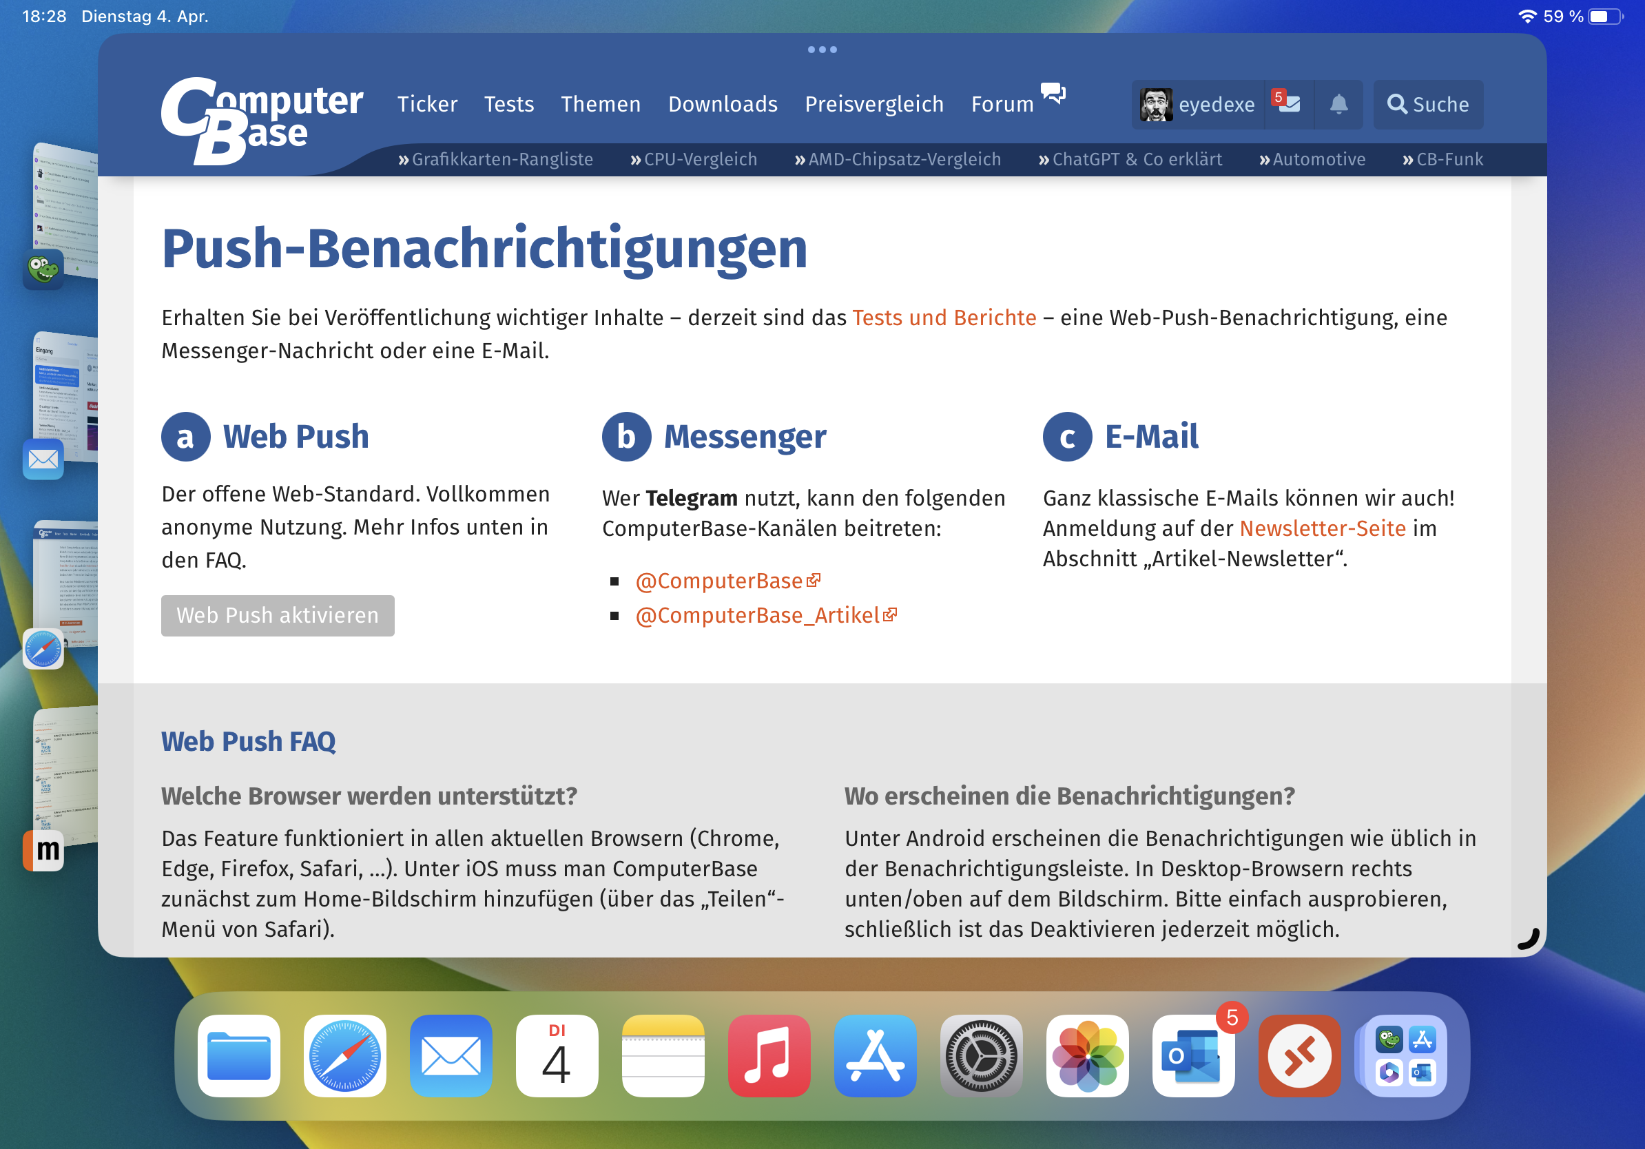The height and width of the screenshot is (1149, 1645).
Task: Open the Downloads menu item
Action: coord(722,105)
